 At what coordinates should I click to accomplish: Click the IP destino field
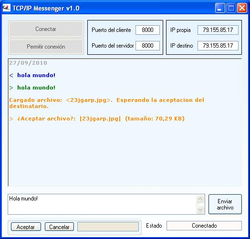tap(218, 46)
